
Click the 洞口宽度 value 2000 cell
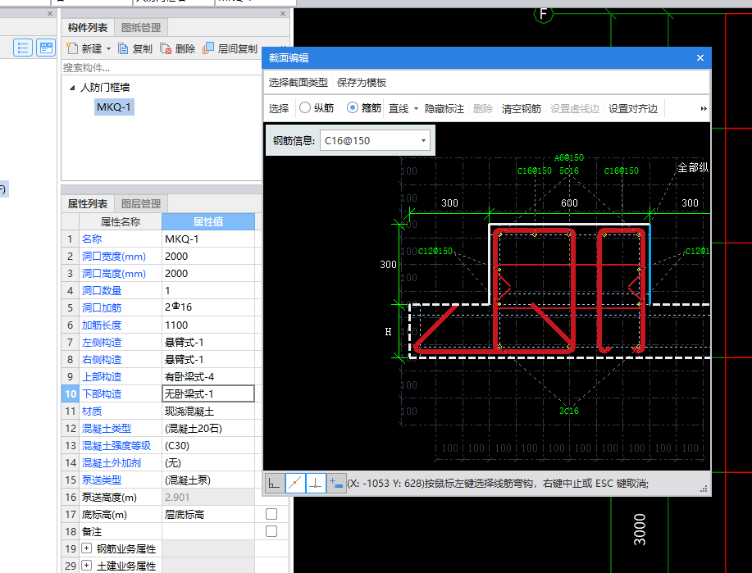tap(208, 256)
